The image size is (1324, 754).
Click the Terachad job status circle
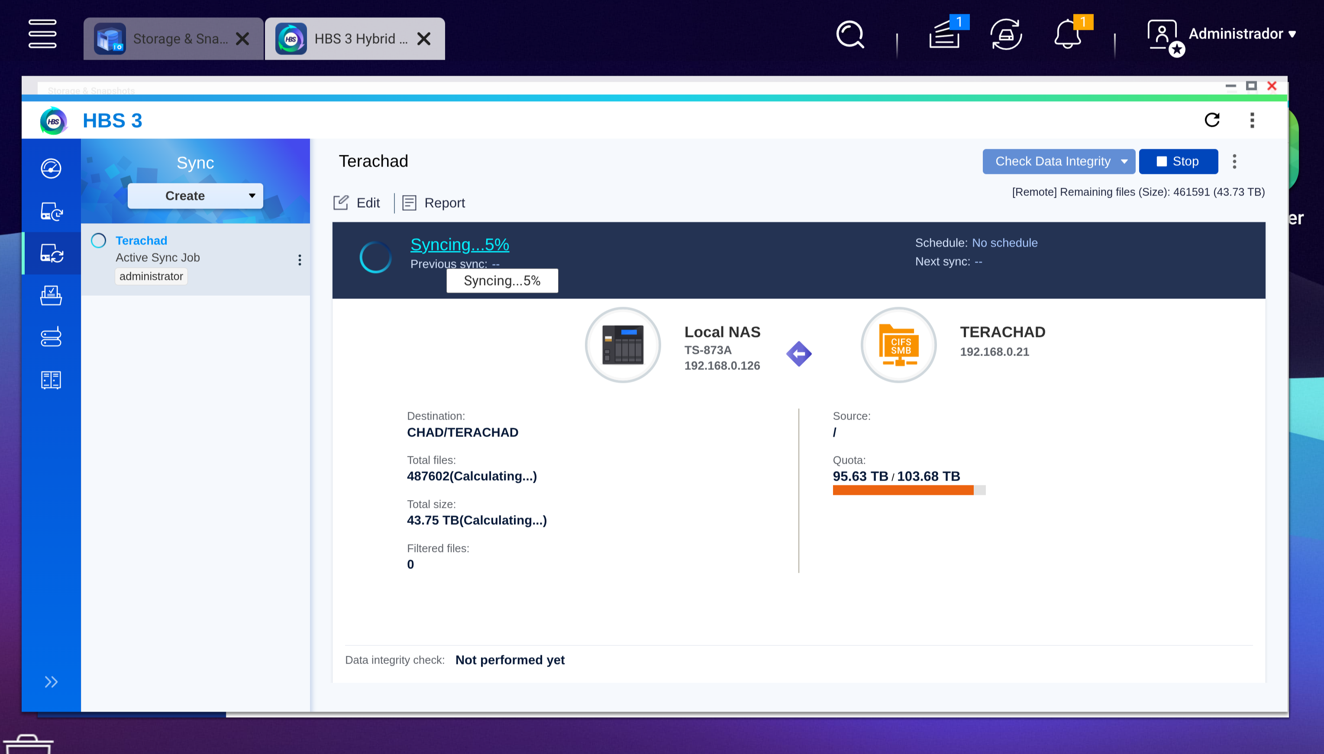98,241
